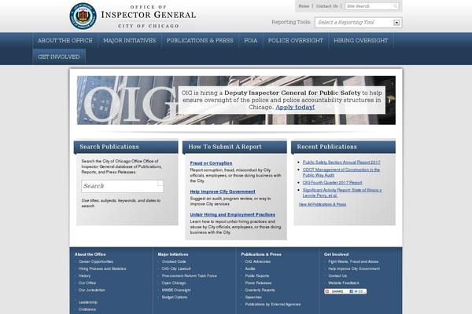472x314 pixels.
Task: Open the Get Involved menu
Action: click(x=59, y=57)
